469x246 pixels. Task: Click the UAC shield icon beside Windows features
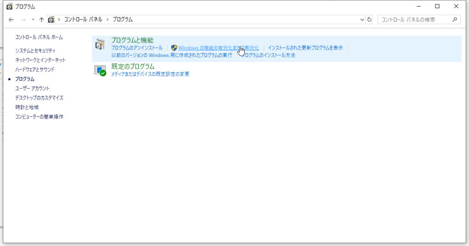click(x=174, y=48)
